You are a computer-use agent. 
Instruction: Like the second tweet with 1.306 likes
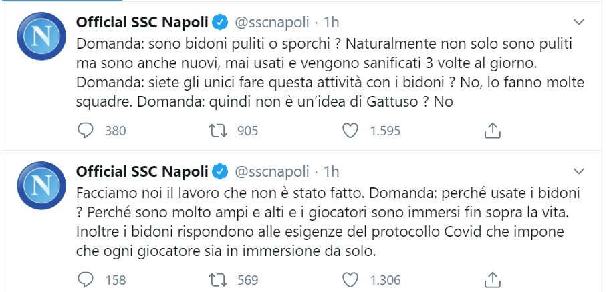[x=351, y=279]
